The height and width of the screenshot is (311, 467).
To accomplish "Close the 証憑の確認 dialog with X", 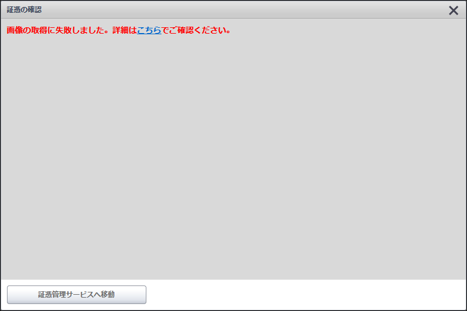I will pyautogui.click(x=453, y=10).
